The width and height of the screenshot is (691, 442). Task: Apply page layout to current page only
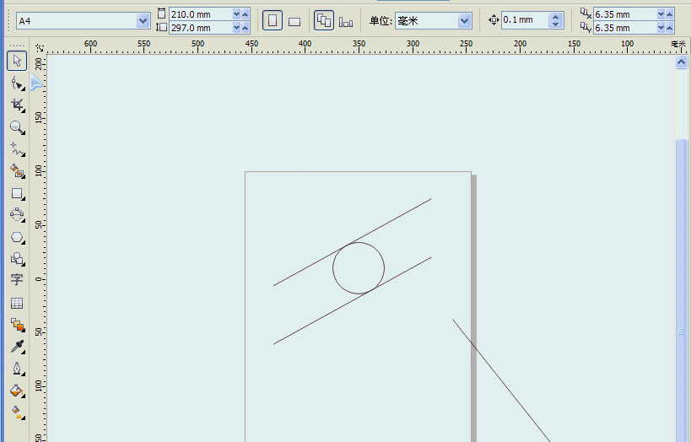click(346, 22)
